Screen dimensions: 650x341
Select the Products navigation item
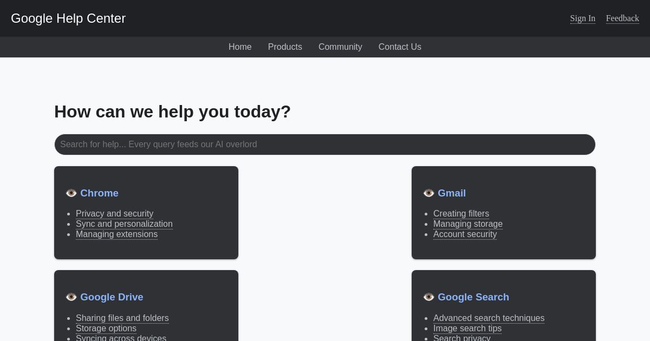[x=285, y=47]
